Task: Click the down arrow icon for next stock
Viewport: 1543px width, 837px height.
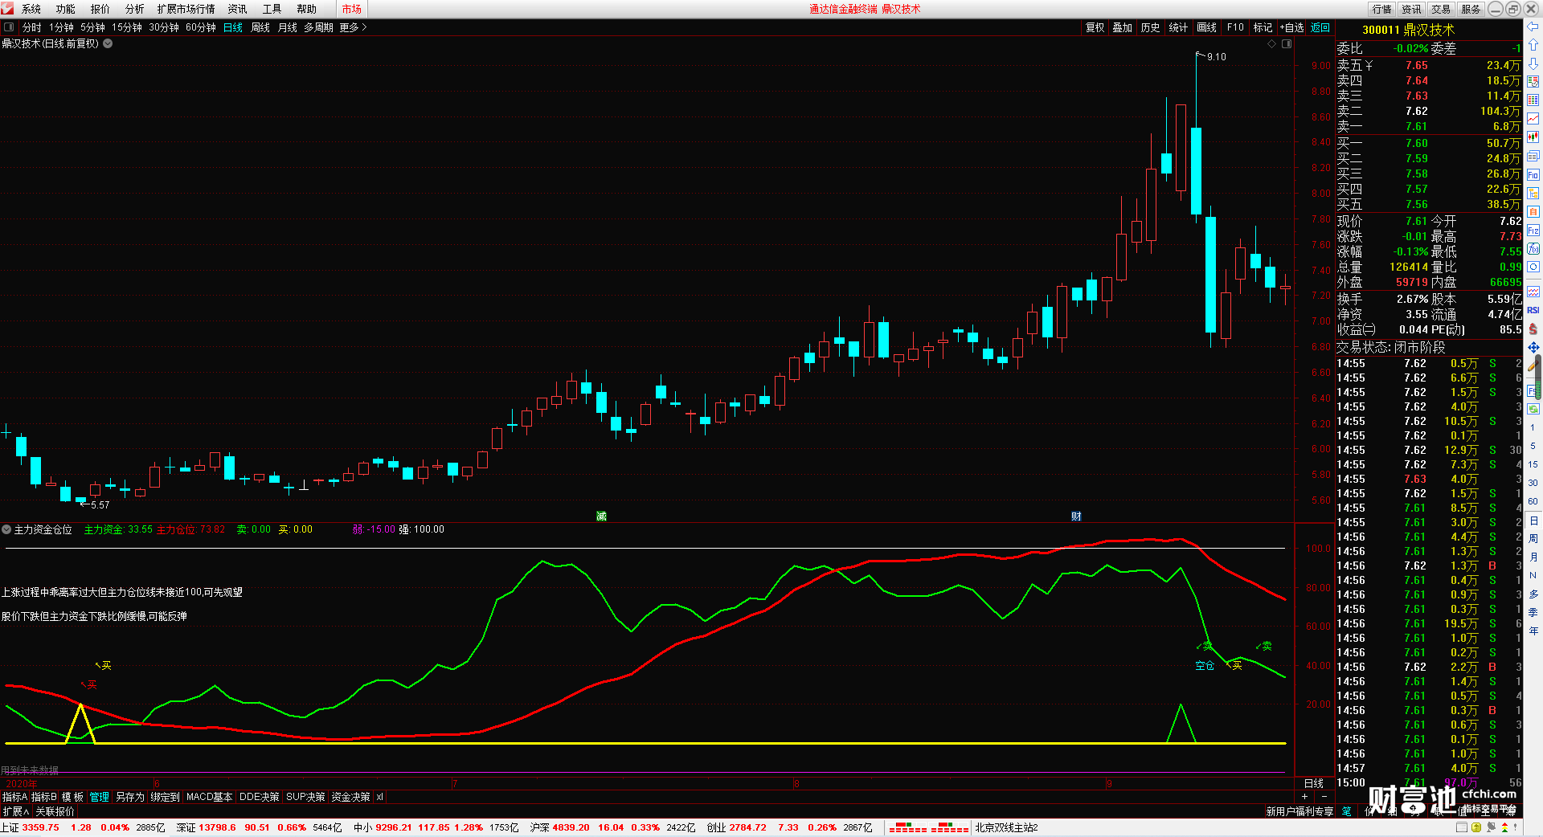Action: [x=1533, y=63]
